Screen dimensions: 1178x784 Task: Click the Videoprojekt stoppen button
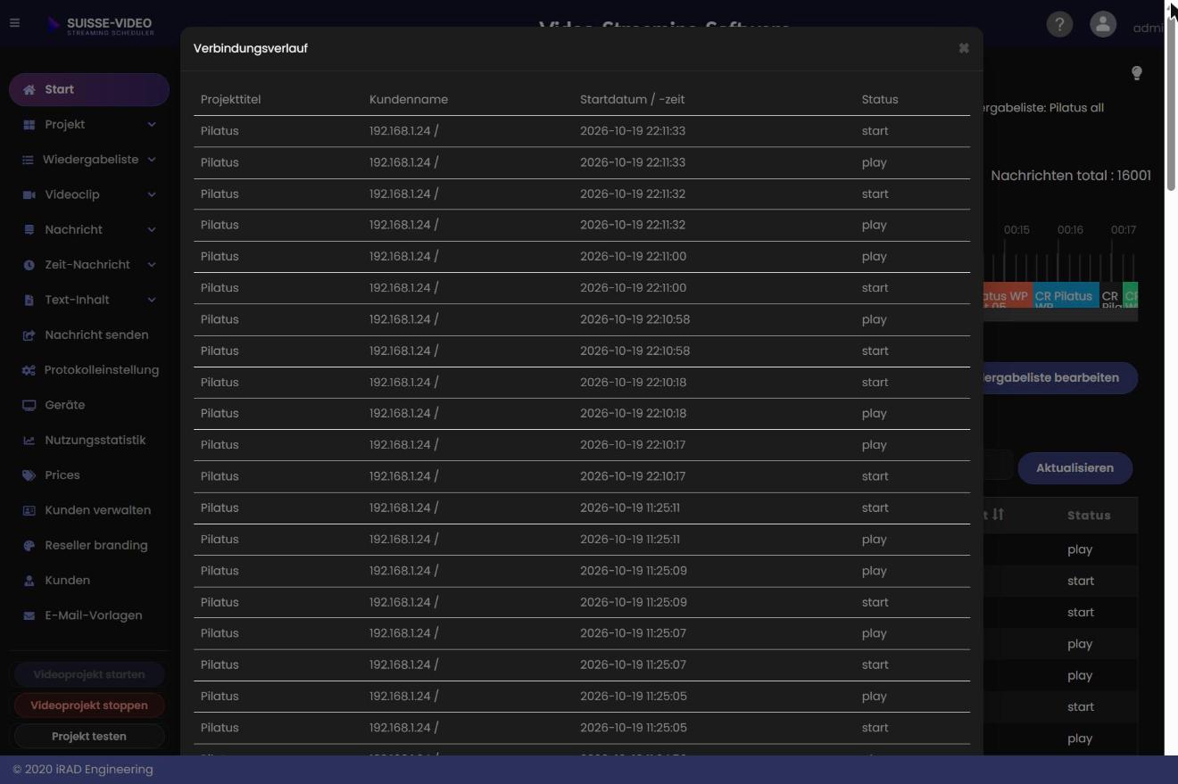coord(89,706)
